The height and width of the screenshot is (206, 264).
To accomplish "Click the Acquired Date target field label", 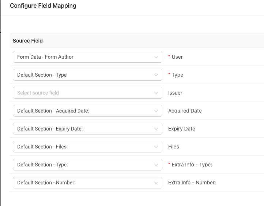I will (x=185, y=111).
